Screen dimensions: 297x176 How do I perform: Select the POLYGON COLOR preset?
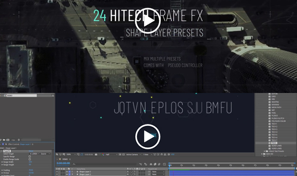pos(278,121)
